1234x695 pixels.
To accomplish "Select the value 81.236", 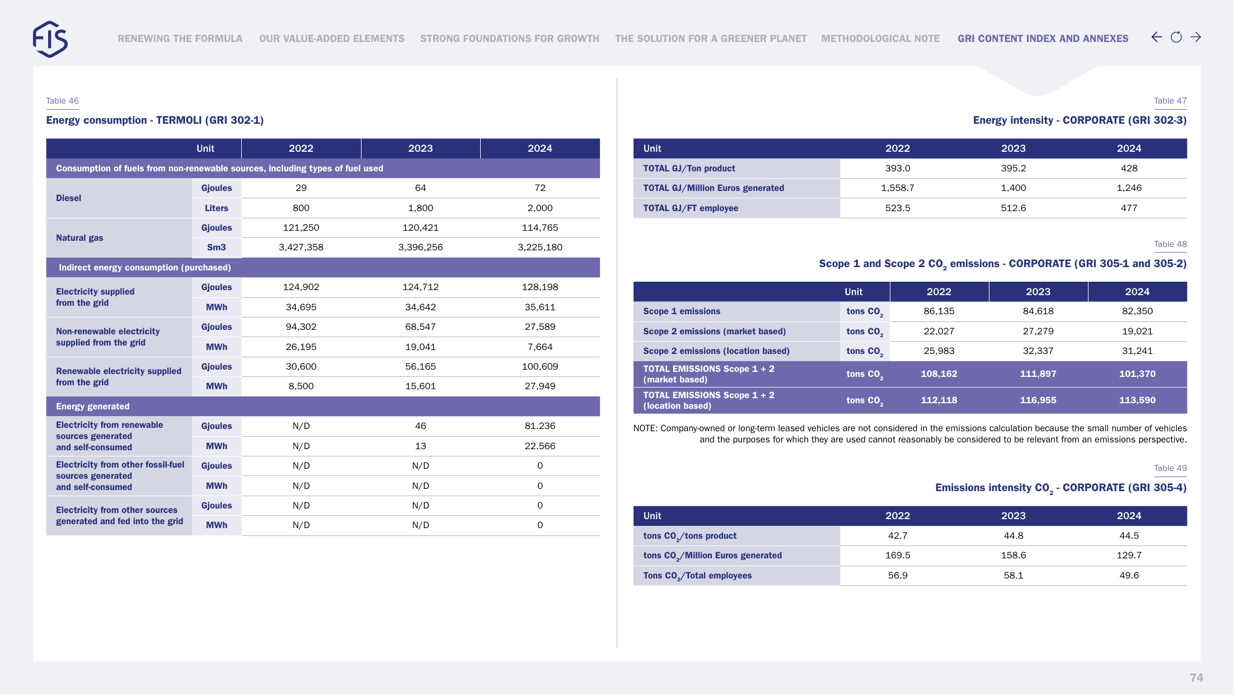I will coord(540,426).
